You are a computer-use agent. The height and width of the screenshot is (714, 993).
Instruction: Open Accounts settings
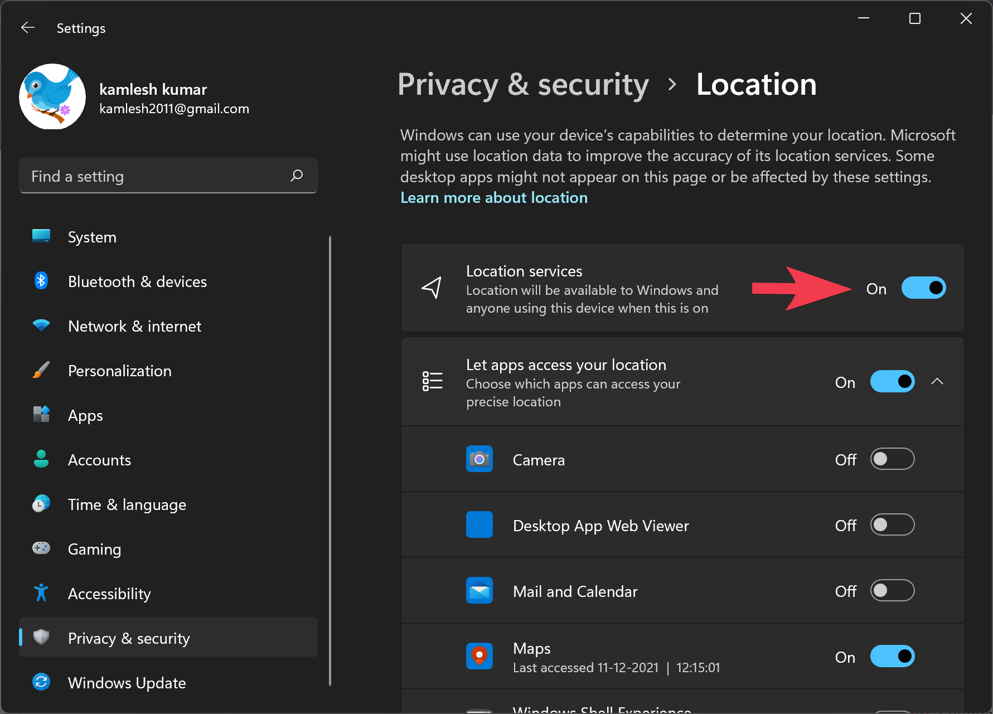(168, 460)
